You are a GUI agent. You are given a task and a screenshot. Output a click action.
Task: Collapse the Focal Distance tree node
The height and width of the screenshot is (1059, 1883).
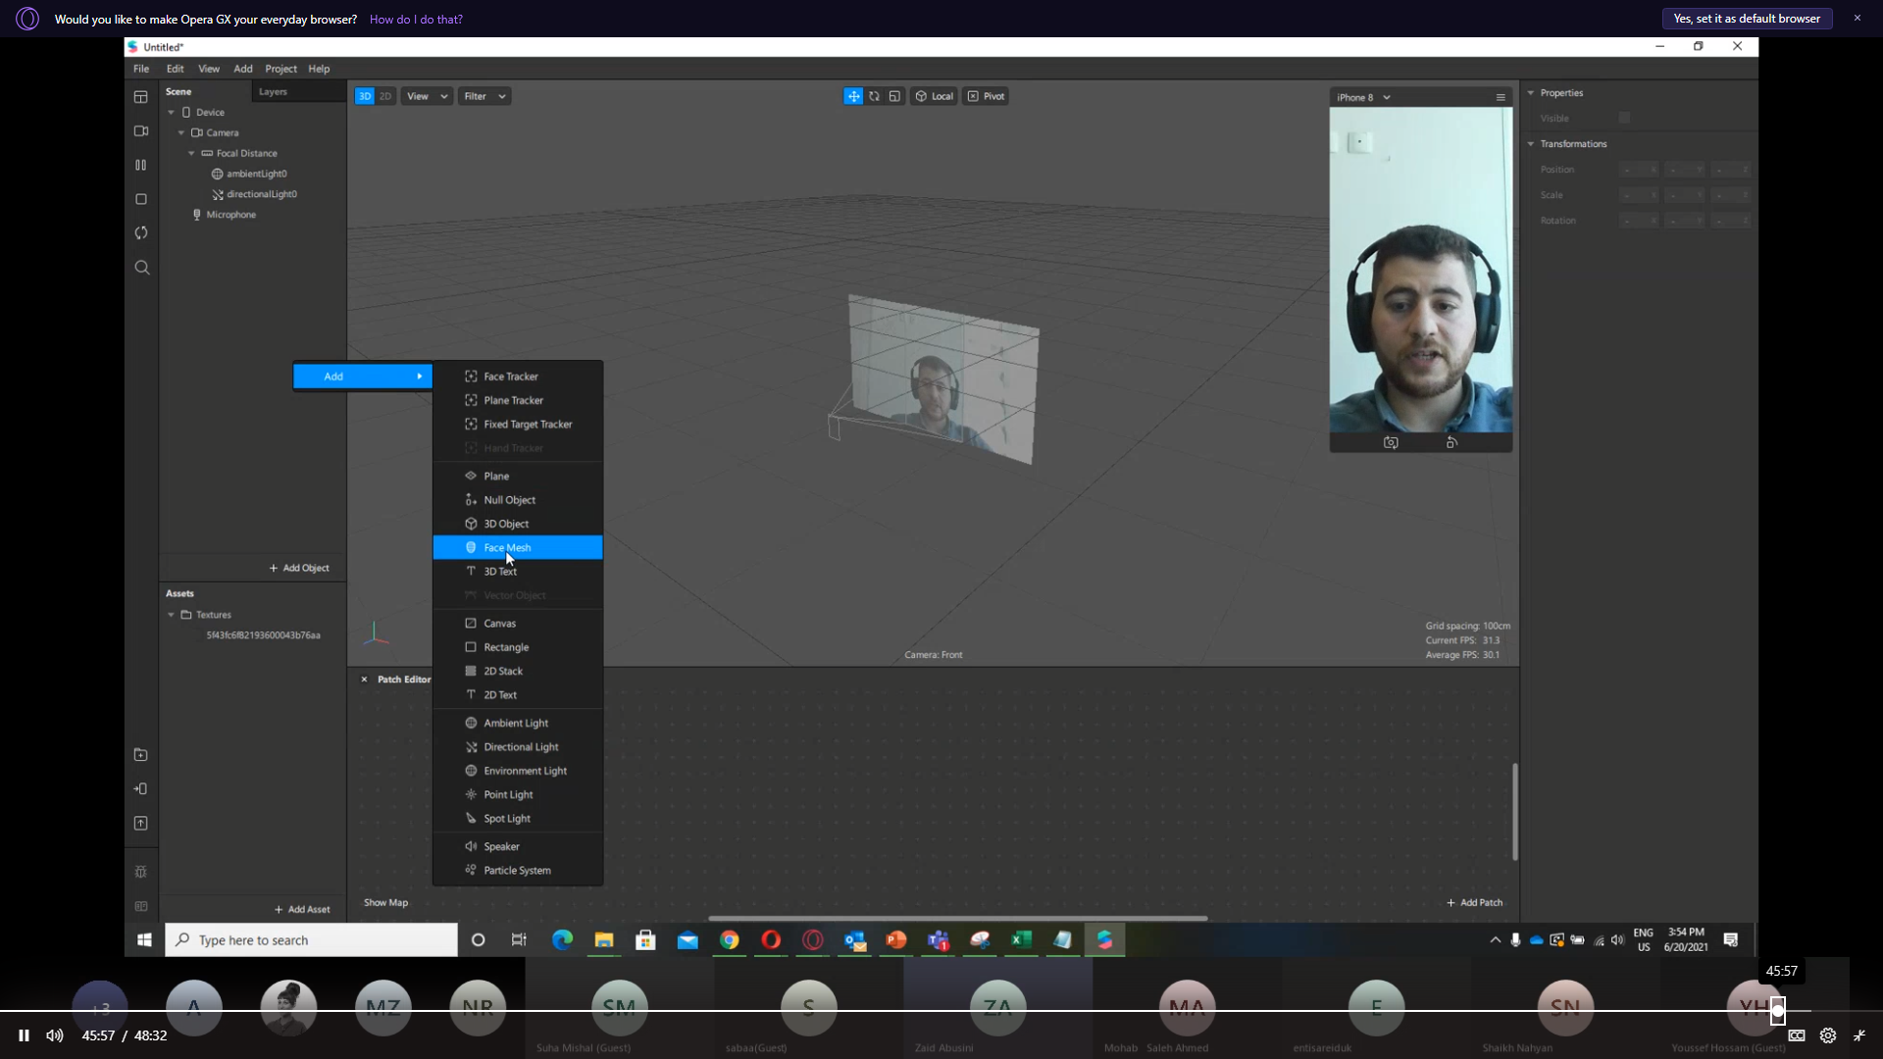pyautogui.click(x=192, y=154)
